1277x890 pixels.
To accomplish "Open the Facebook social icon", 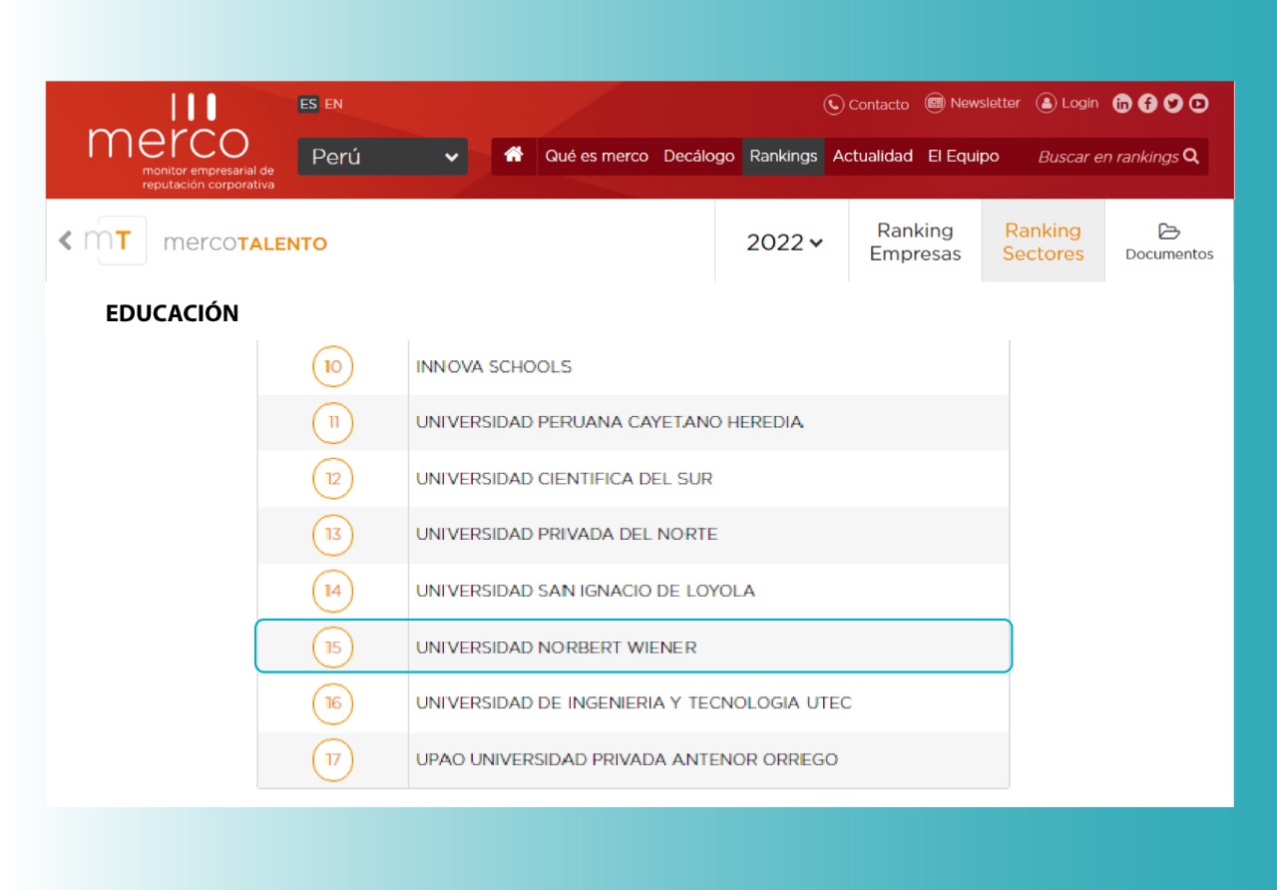I will 1147,104.
